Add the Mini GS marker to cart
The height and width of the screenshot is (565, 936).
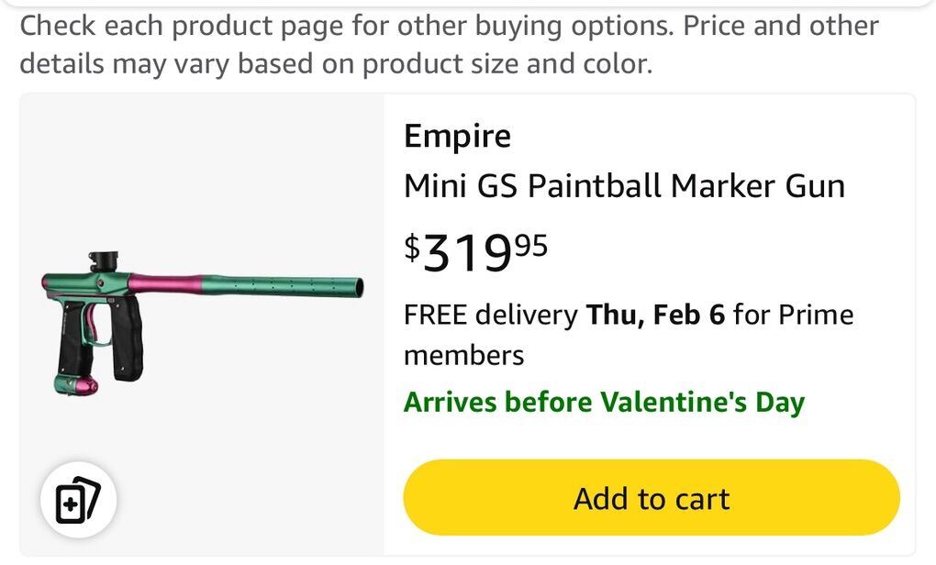click(x=652, y=498)
